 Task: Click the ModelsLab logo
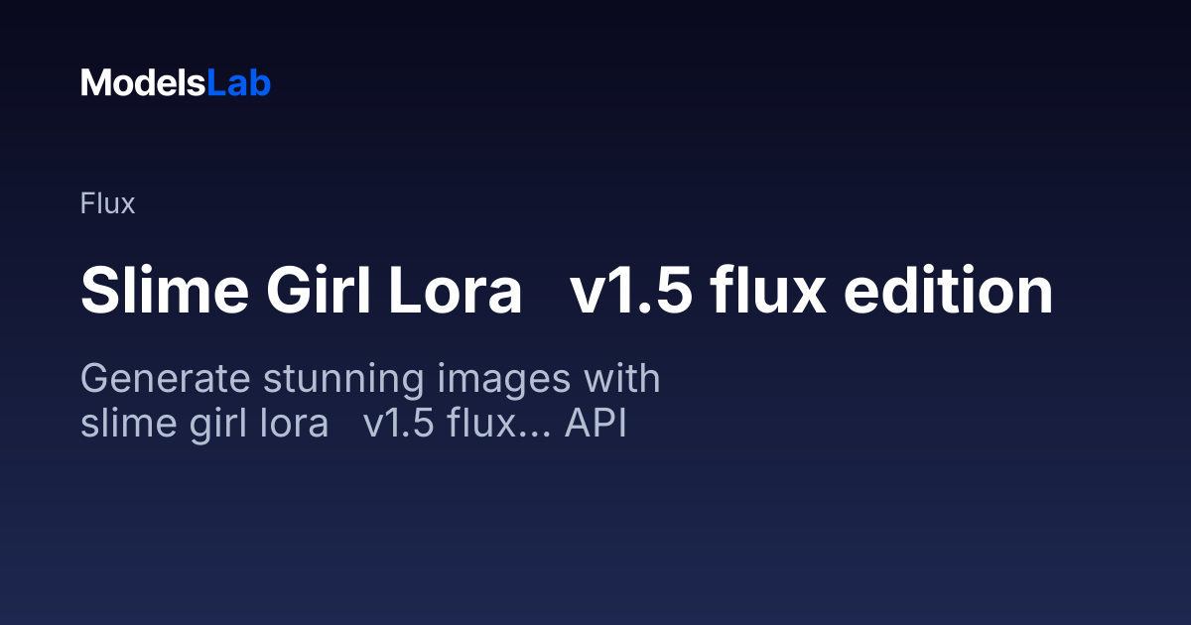[176, 83]
